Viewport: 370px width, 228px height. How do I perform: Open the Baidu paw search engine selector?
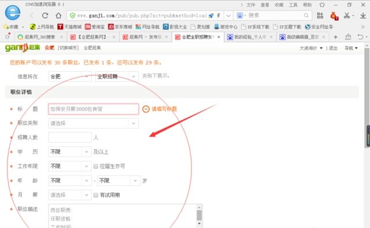click(241, 16)
